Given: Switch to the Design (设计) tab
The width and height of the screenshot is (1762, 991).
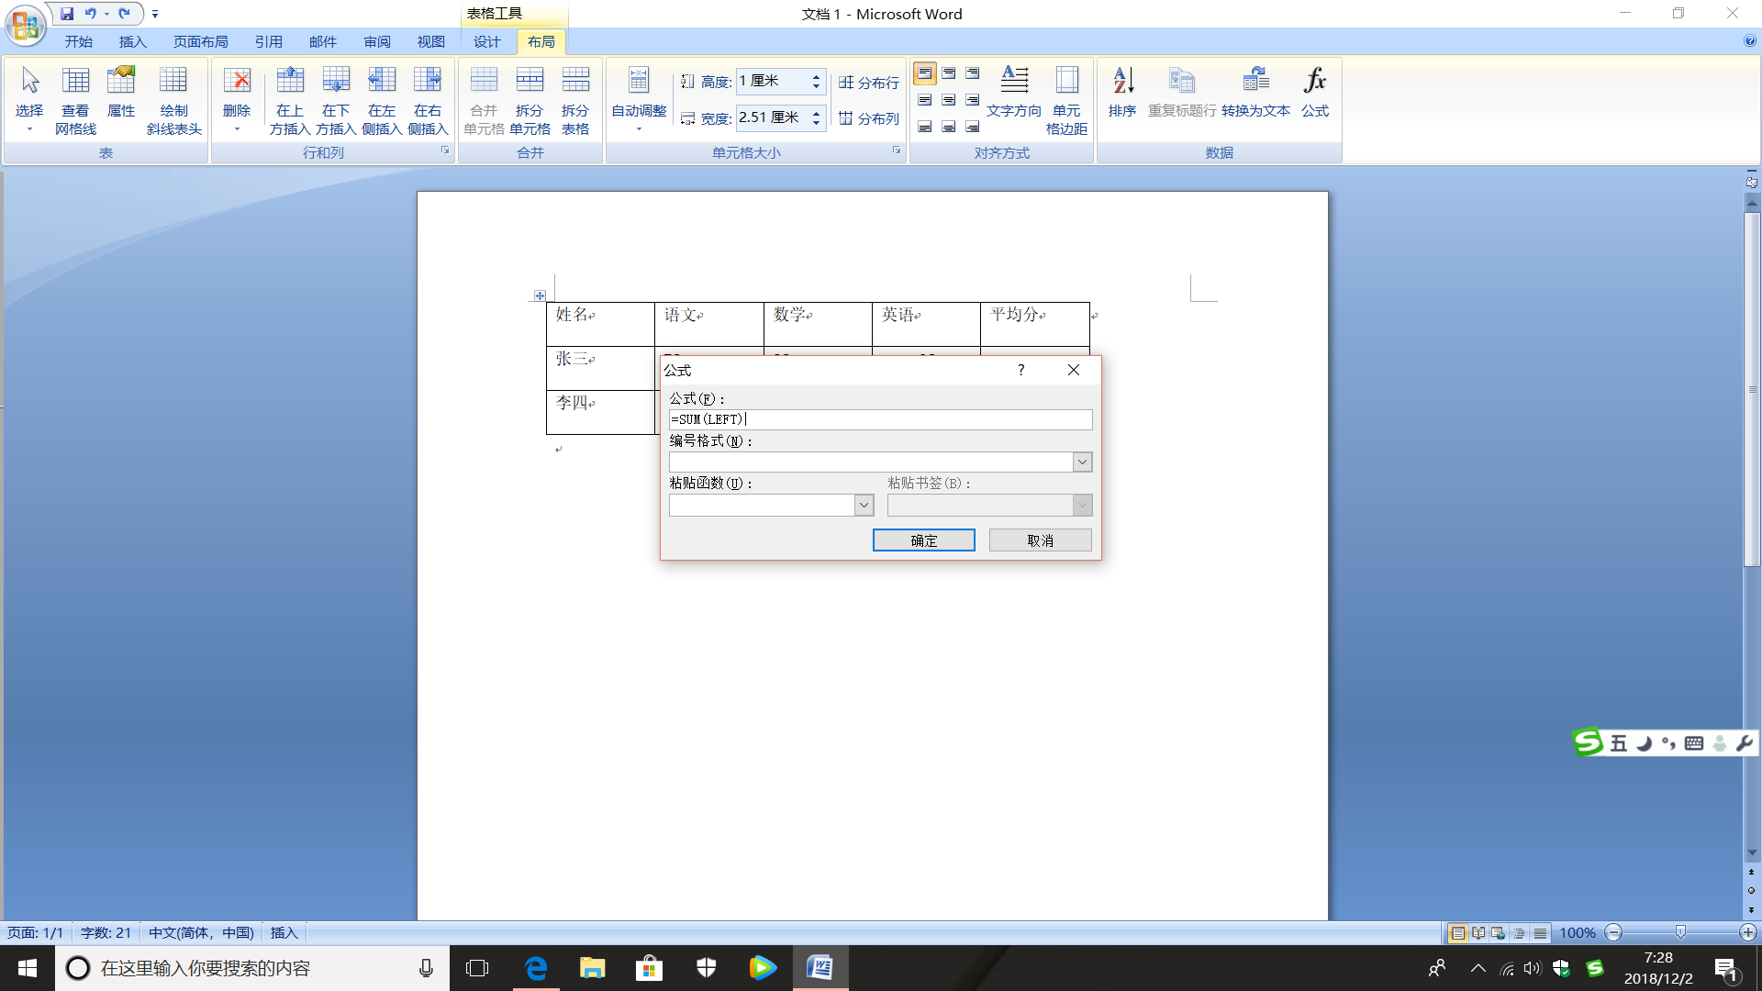Looking at the screenshot, I should 486,42.
